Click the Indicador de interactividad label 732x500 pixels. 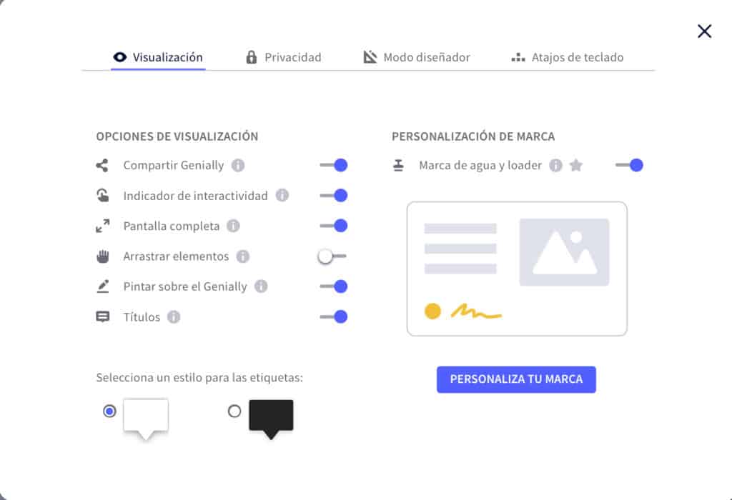click(x=196, y=196)
